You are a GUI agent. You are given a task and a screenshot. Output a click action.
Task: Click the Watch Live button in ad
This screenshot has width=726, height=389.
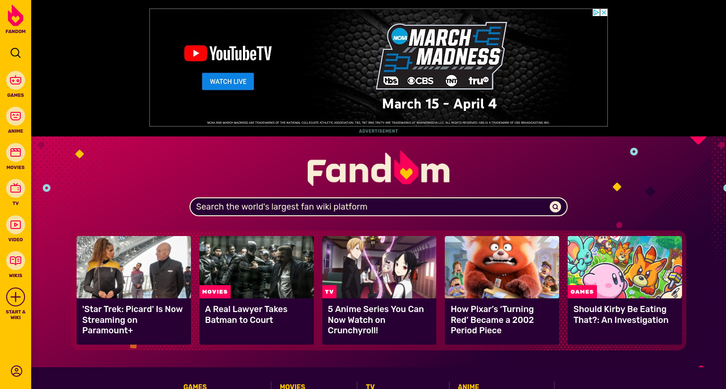click(x=228, y=81)
